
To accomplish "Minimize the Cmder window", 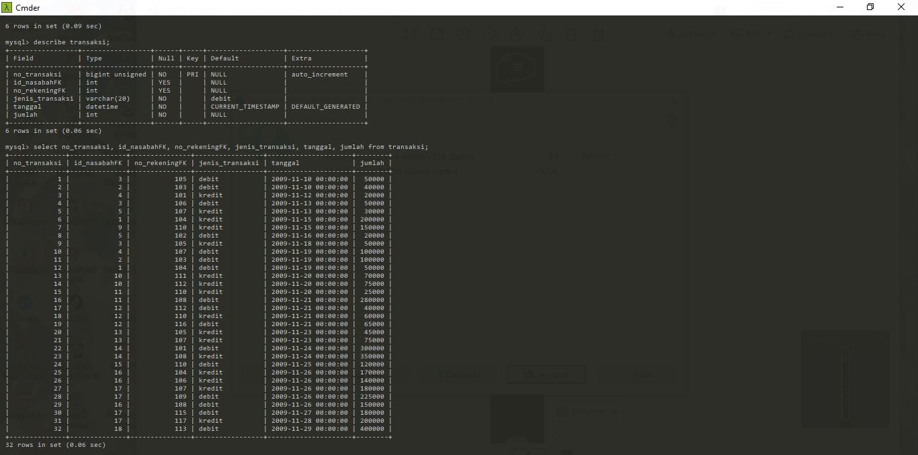I will [x=839, y=7].
